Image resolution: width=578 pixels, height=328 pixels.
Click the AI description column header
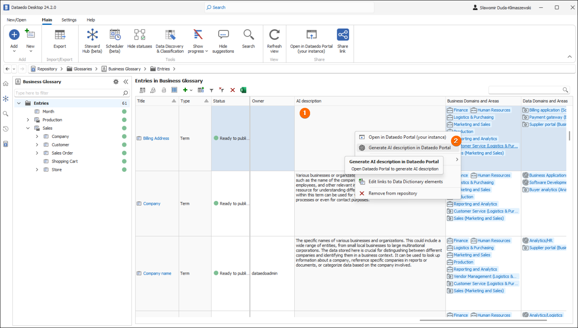(x=370, y=101)
